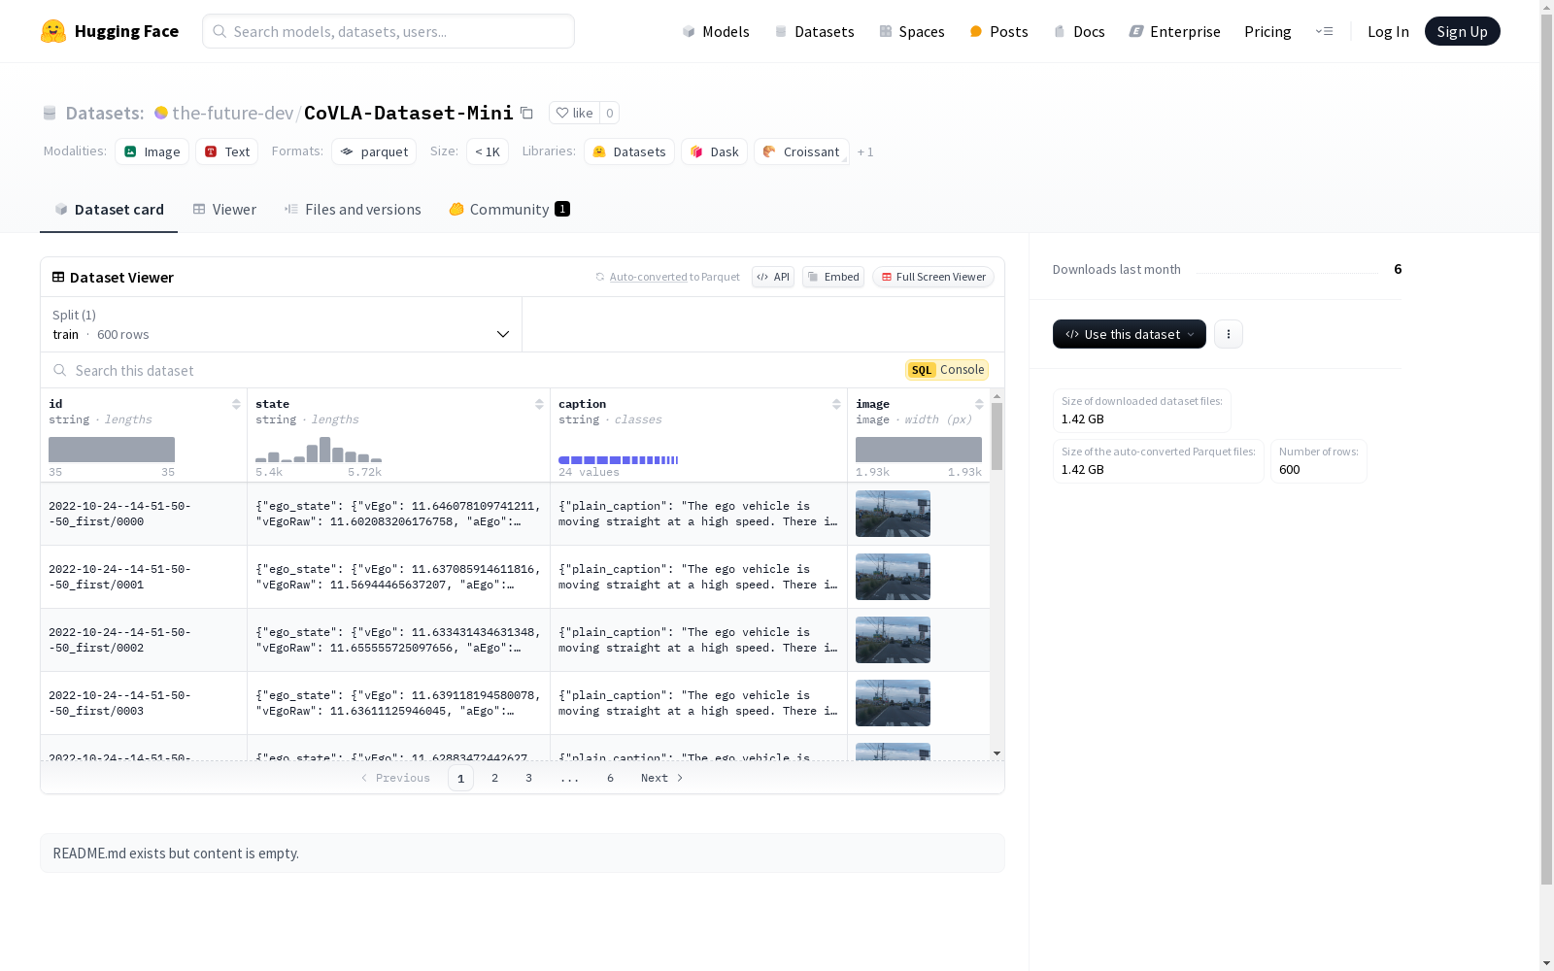The height and width of the screenshot is (971, 1554).
Task: Open the Enterprise page
Action: pyautogui.click(x=1174, y=31)
